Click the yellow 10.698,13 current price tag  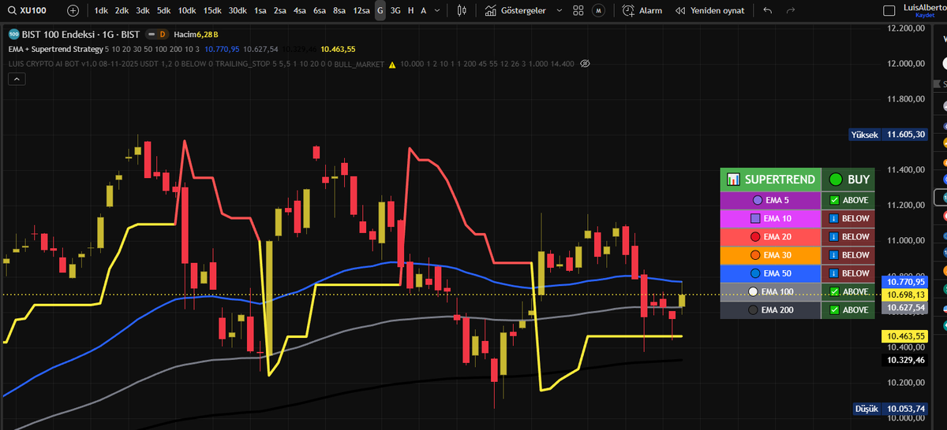coord(904,295)
